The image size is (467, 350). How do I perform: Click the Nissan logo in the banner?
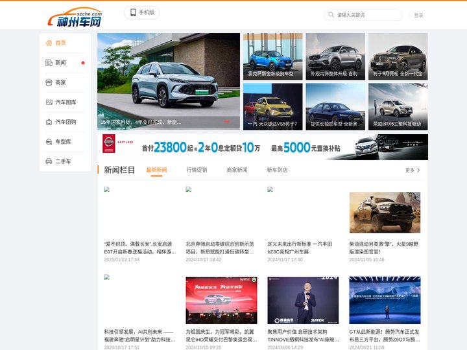coord(109,143)
